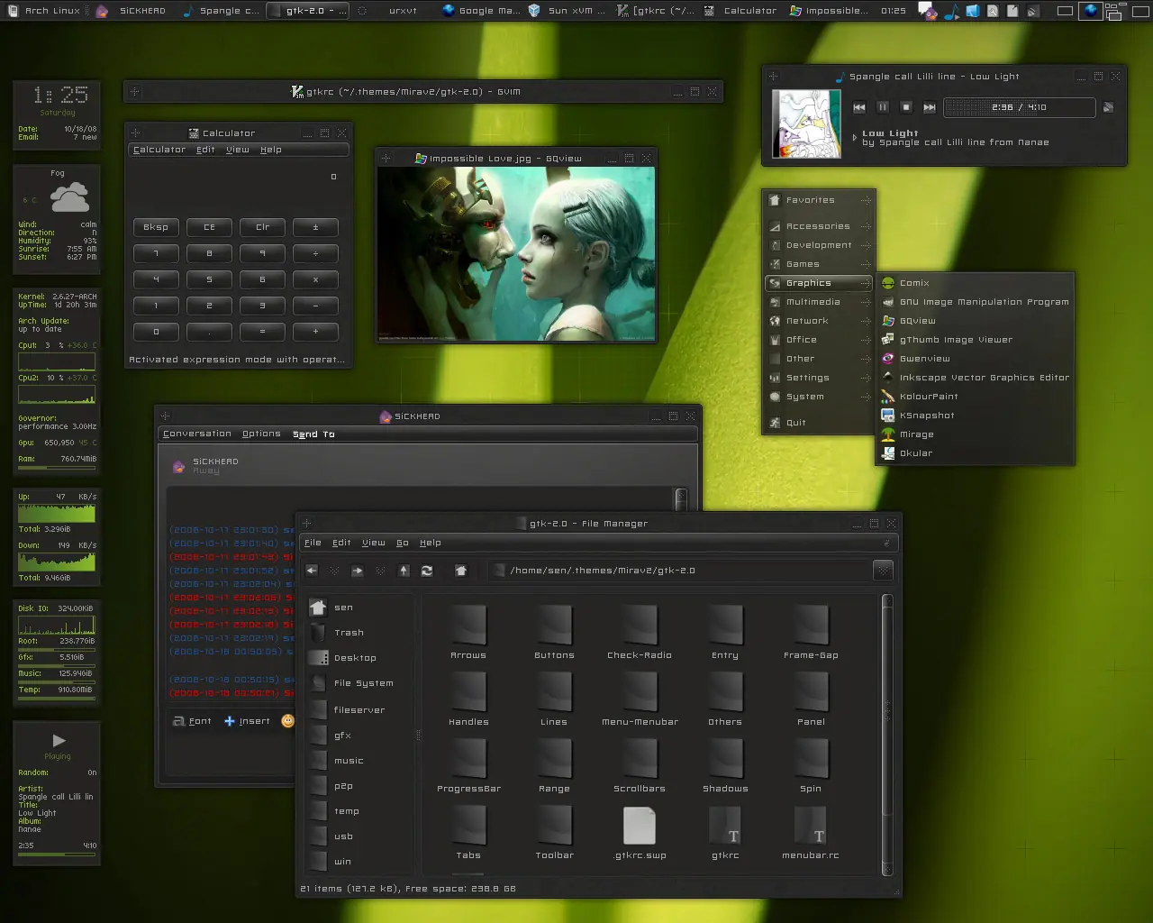
Task: Expand the Office submenu
Action: (819, 340)
